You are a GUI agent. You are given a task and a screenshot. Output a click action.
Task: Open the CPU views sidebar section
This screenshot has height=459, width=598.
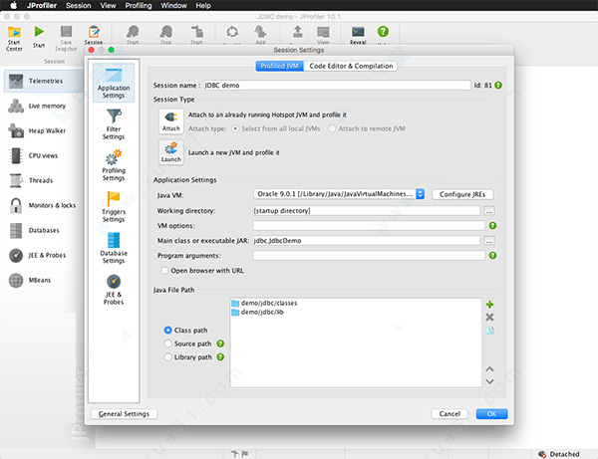coord(44,155)
